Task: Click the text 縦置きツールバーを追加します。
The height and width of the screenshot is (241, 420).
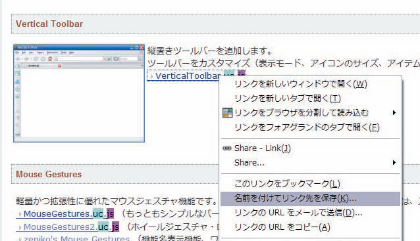Action: tap(210, 51)
